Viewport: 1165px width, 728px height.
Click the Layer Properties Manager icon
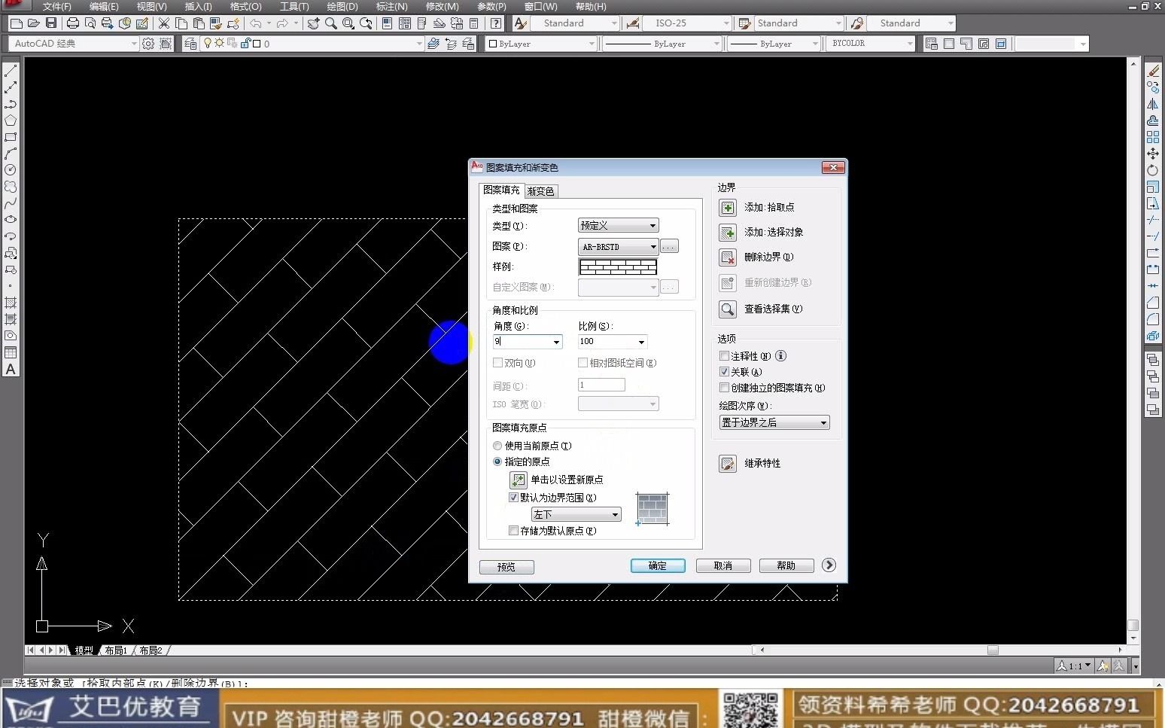click(190, 44)
